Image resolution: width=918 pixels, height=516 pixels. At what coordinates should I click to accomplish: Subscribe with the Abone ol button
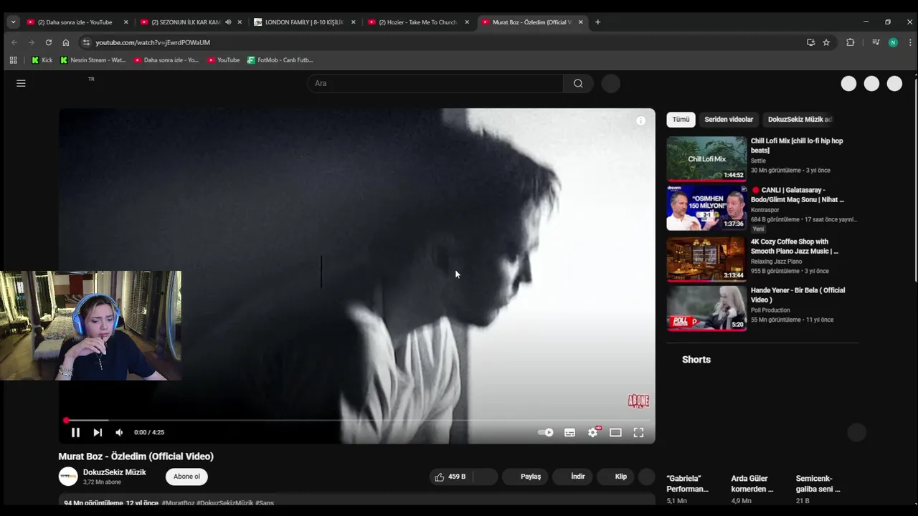click(x=186, y=477)
